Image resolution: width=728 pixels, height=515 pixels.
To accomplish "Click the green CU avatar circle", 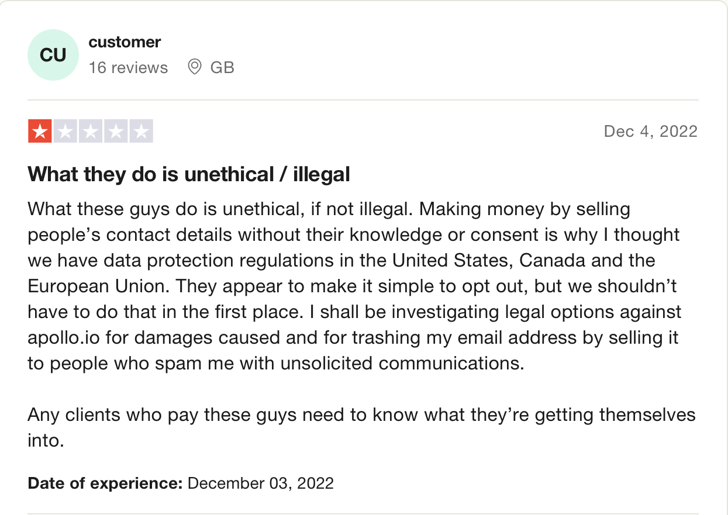I will coord(53,55).
